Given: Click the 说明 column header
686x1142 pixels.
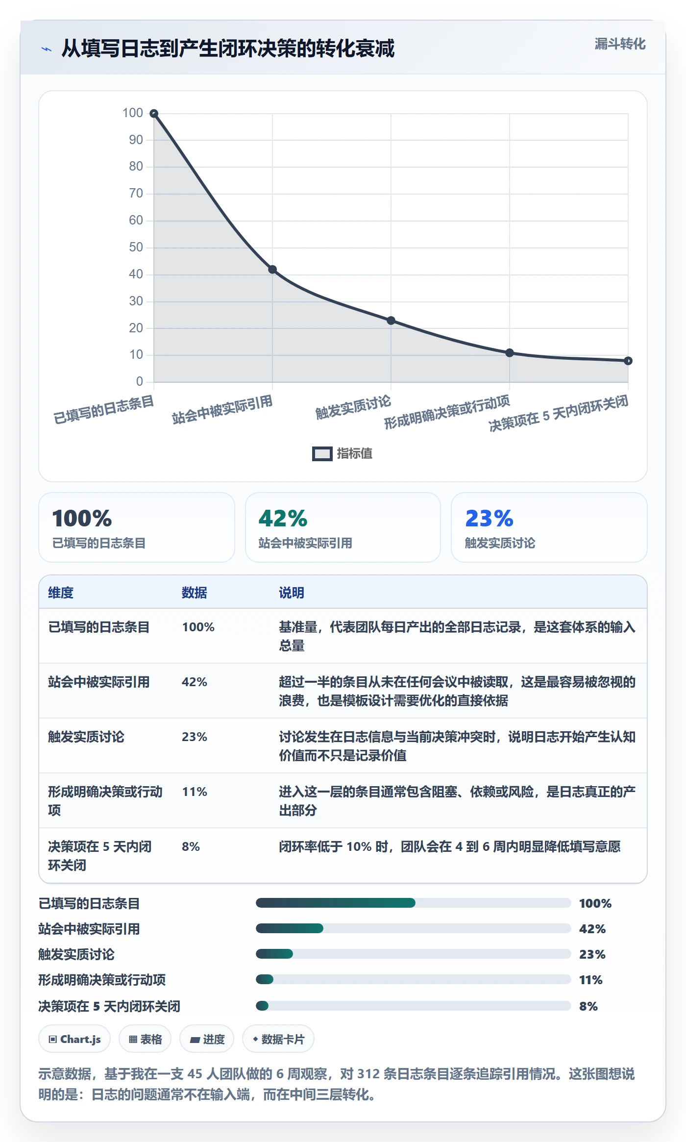Looking at the screenshot, I should [x=292, y=593].
